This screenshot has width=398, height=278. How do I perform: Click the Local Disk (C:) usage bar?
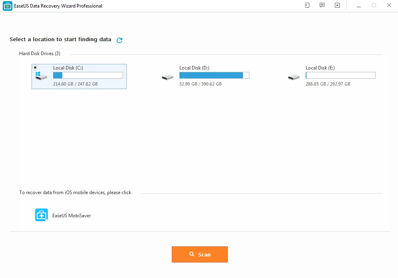click(88, 75)
